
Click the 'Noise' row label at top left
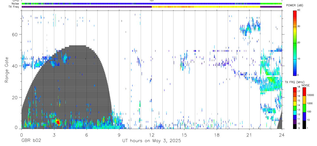click(15, 4)
